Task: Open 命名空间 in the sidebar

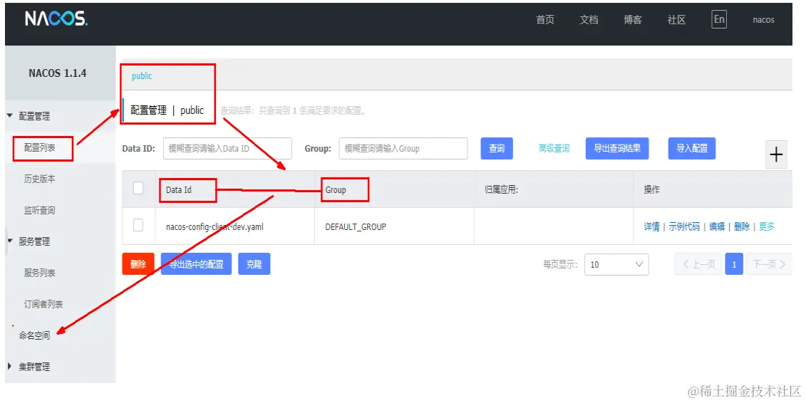Action: pos(34,335)
